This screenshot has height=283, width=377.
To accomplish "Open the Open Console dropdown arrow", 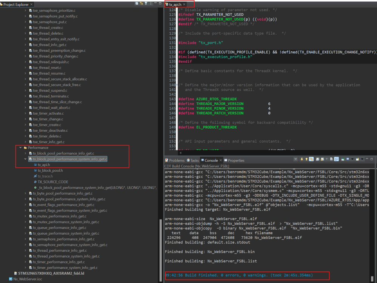I will coord(362,159).
